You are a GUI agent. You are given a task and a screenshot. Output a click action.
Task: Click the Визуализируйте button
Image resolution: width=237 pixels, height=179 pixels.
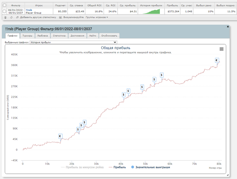click(71, 17)
